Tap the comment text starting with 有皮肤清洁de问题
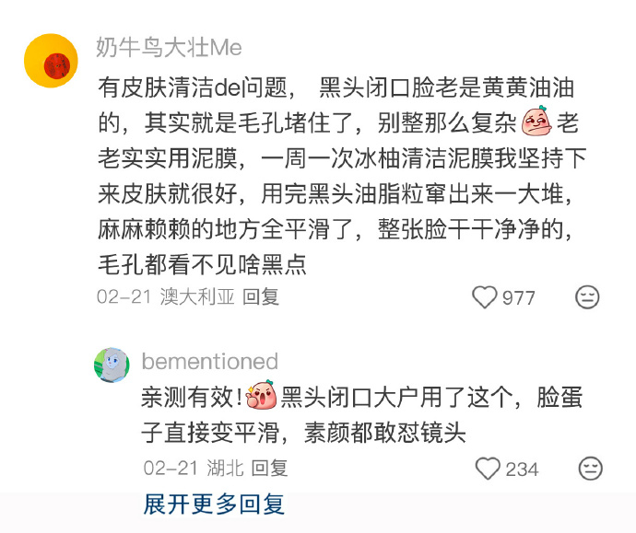 342,176
